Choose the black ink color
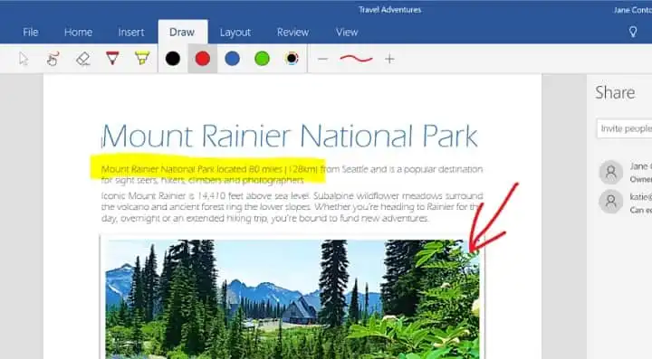This screenshot has height=359, width=652. pos(173,59)
